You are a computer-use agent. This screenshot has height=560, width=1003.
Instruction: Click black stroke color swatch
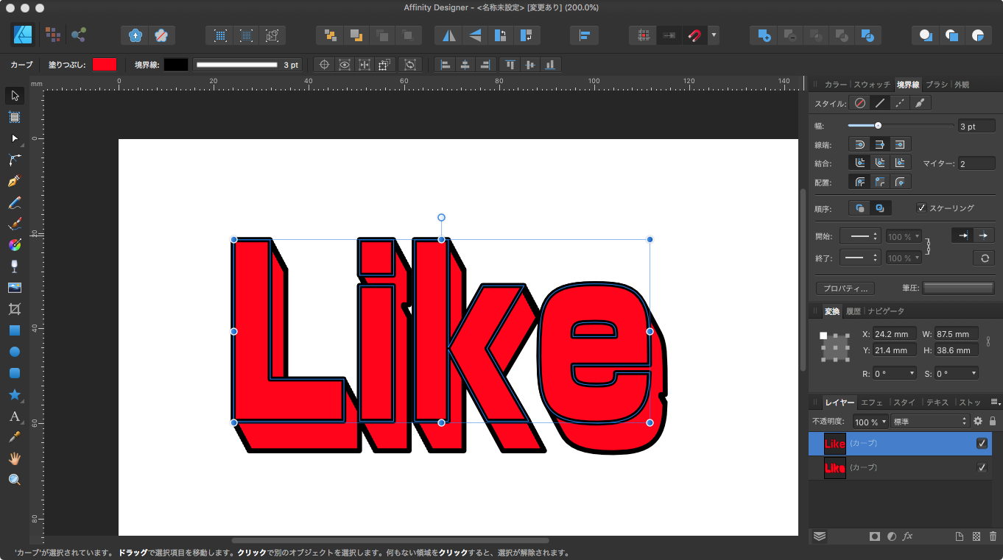pos(176,65)
